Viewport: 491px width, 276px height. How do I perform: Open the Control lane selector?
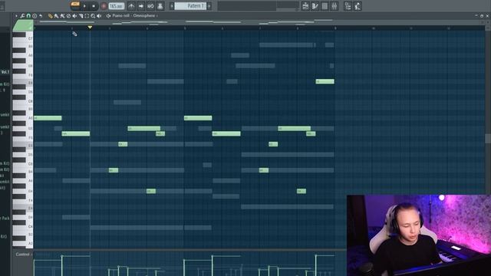(23, 255)
